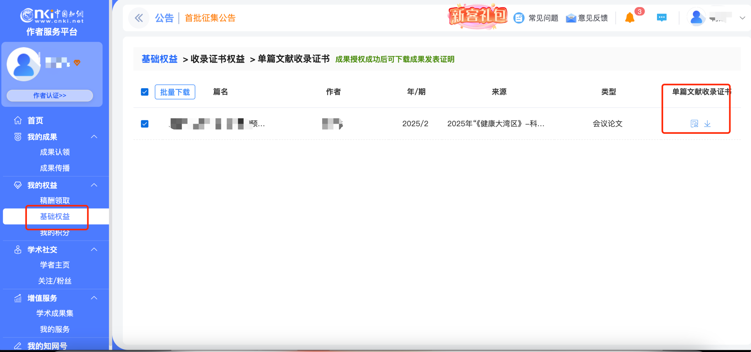Image resolution: width=751 pixels, height=352 pixels.
Task: Open 意见反馈 via the envelope icon
Action: click(x=571, y=17)
